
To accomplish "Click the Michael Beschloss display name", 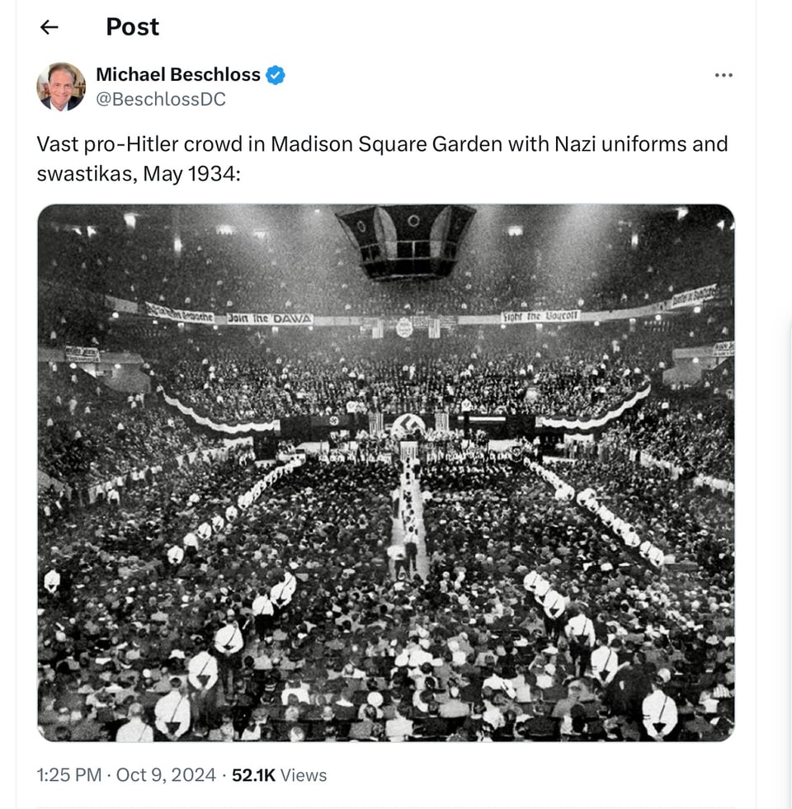I will [x=178, y=75].
